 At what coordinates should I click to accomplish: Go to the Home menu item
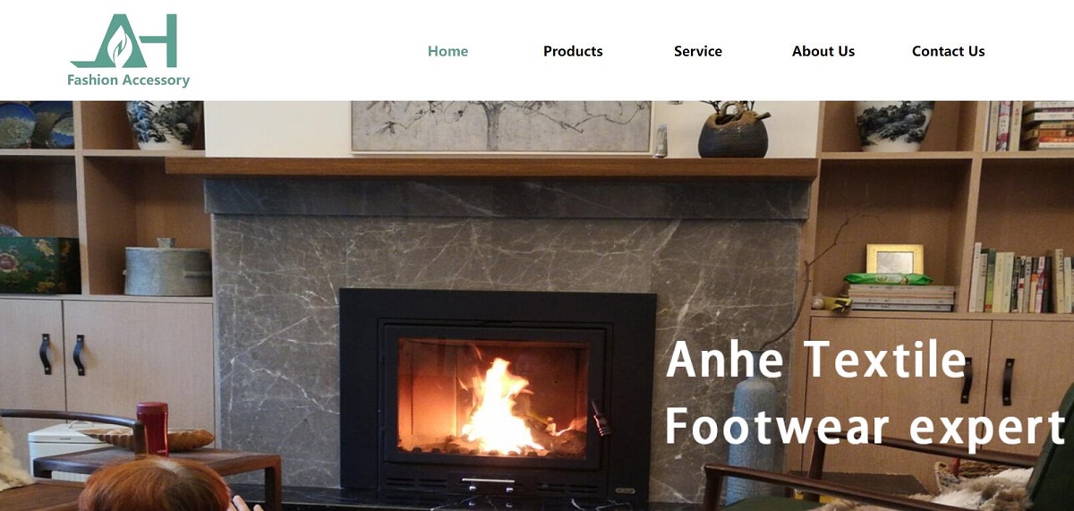pos(447,51)
